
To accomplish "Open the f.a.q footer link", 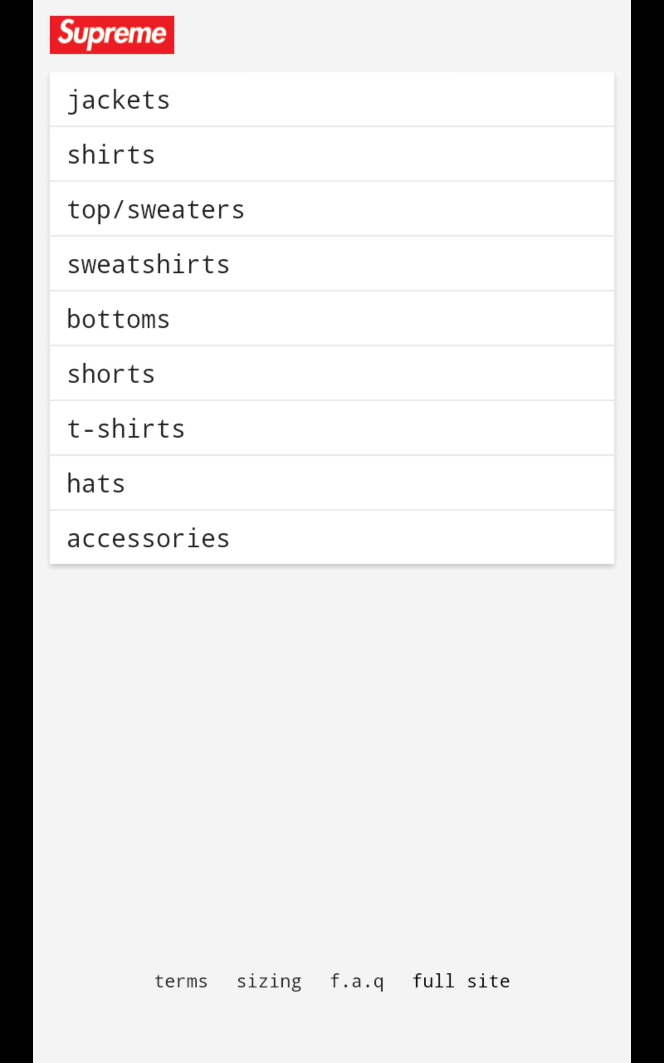I will [x=356, y=981].
